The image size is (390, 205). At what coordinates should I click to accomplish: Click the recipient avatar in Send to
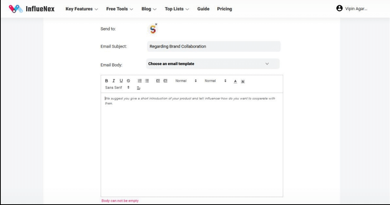(153, 30)
